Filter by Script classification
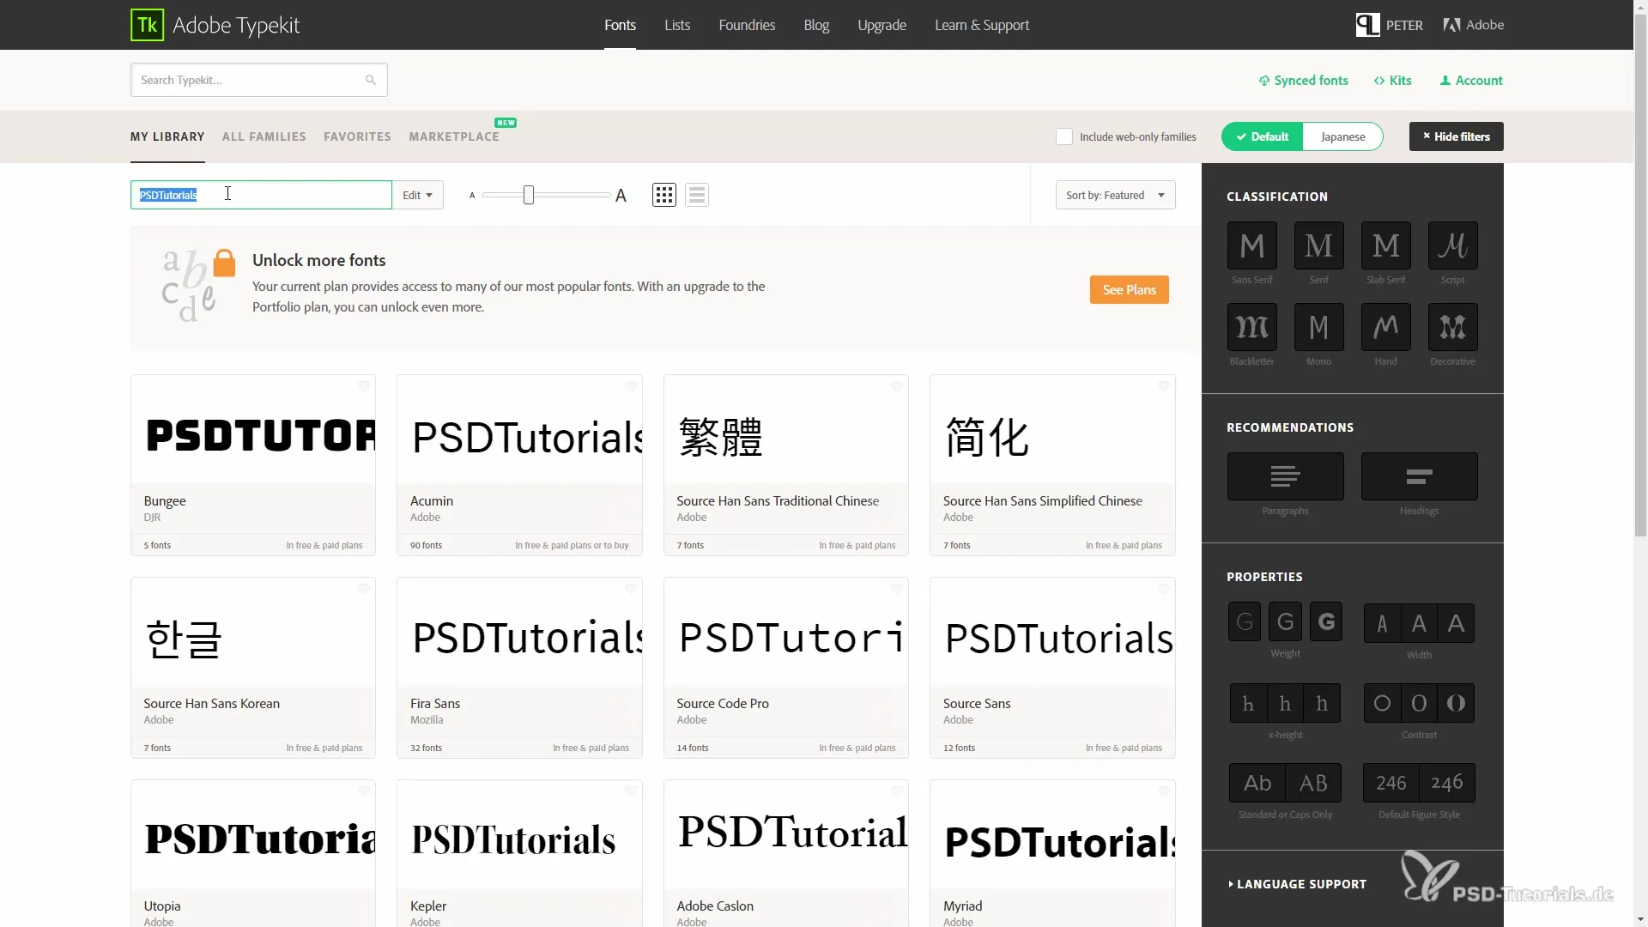 click(1452, 245)
